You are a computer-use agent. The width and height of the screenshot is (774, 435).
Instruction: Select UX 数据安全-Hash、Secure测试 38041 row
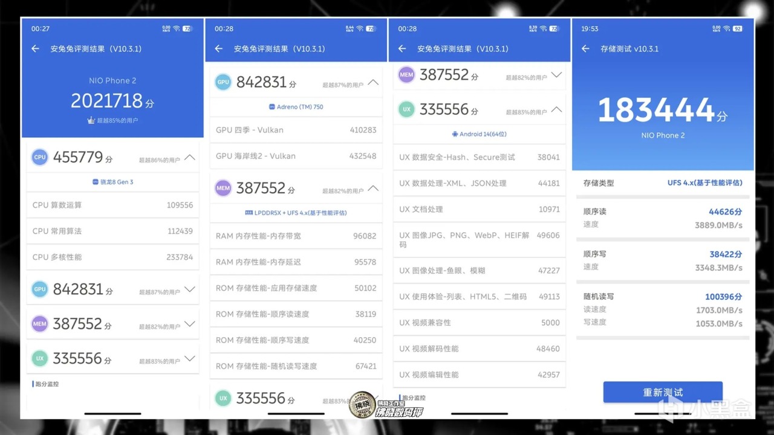tap(480, 157)
